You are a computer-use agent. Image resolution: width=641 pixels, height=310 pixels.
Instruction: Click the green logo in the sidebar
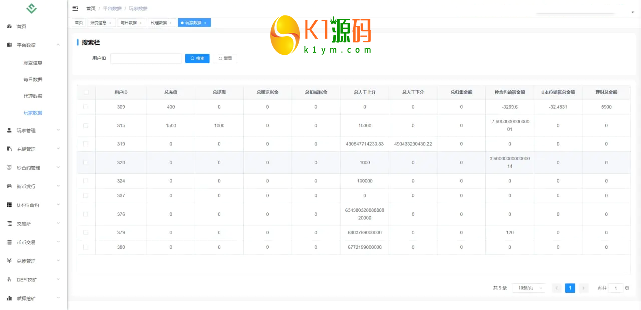32,9
